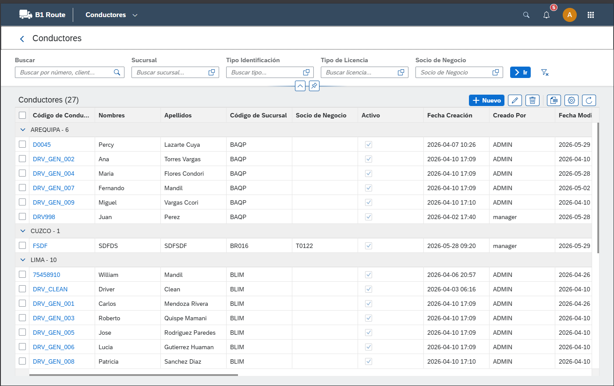This screenshot has width=614, height=386.
Task: Pin the filter bar header
Action: 314,86
